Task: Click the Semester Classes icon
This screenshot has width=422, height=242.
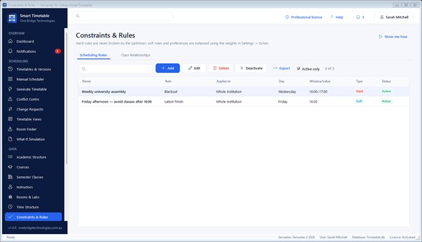Action: (x=11, y=177)
